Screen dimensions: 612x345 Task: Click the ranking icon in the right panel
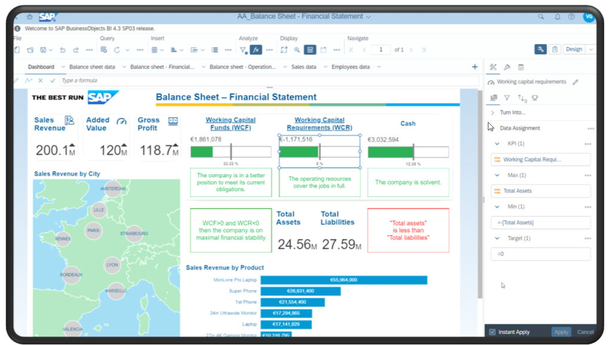(535, 98)
